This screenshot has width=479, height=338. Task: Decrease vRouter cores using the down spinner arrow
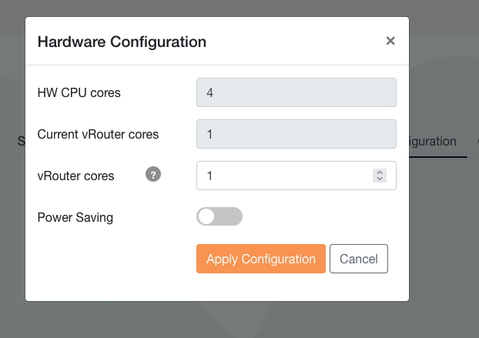coord(380,179)
